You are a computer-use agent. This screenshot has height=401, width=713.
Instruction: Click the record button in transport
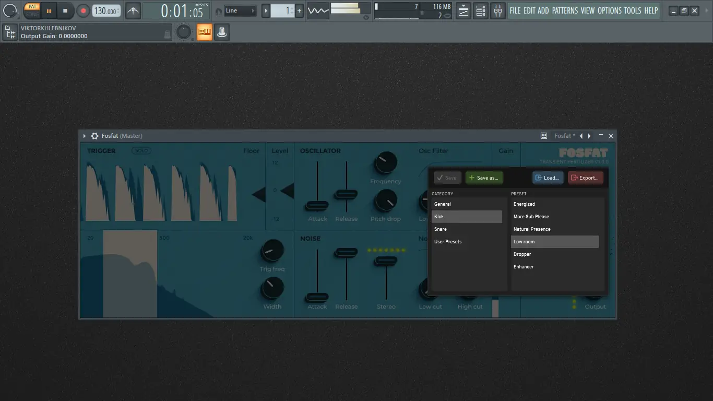(83, 10)
